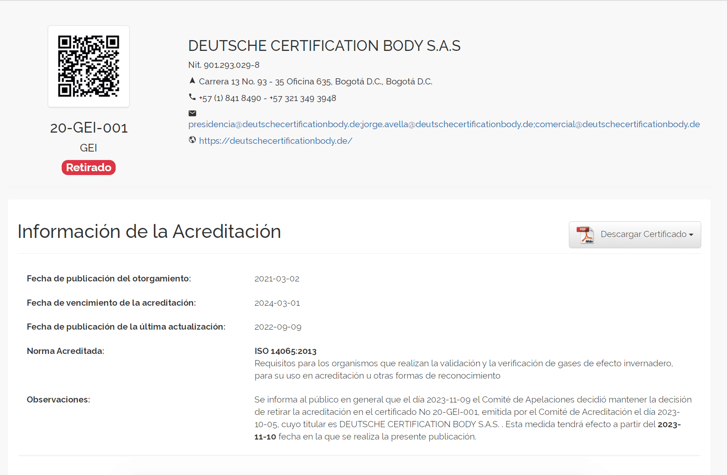
Task: Click the DEUTSCHE CERTIFICATION BODY S.A.S heading
Action: pos(324,45)
